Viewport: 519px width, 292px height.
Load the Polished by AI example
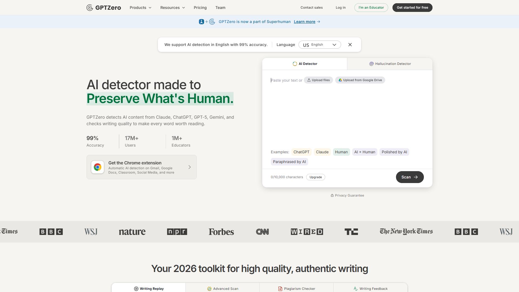point(394,152)
